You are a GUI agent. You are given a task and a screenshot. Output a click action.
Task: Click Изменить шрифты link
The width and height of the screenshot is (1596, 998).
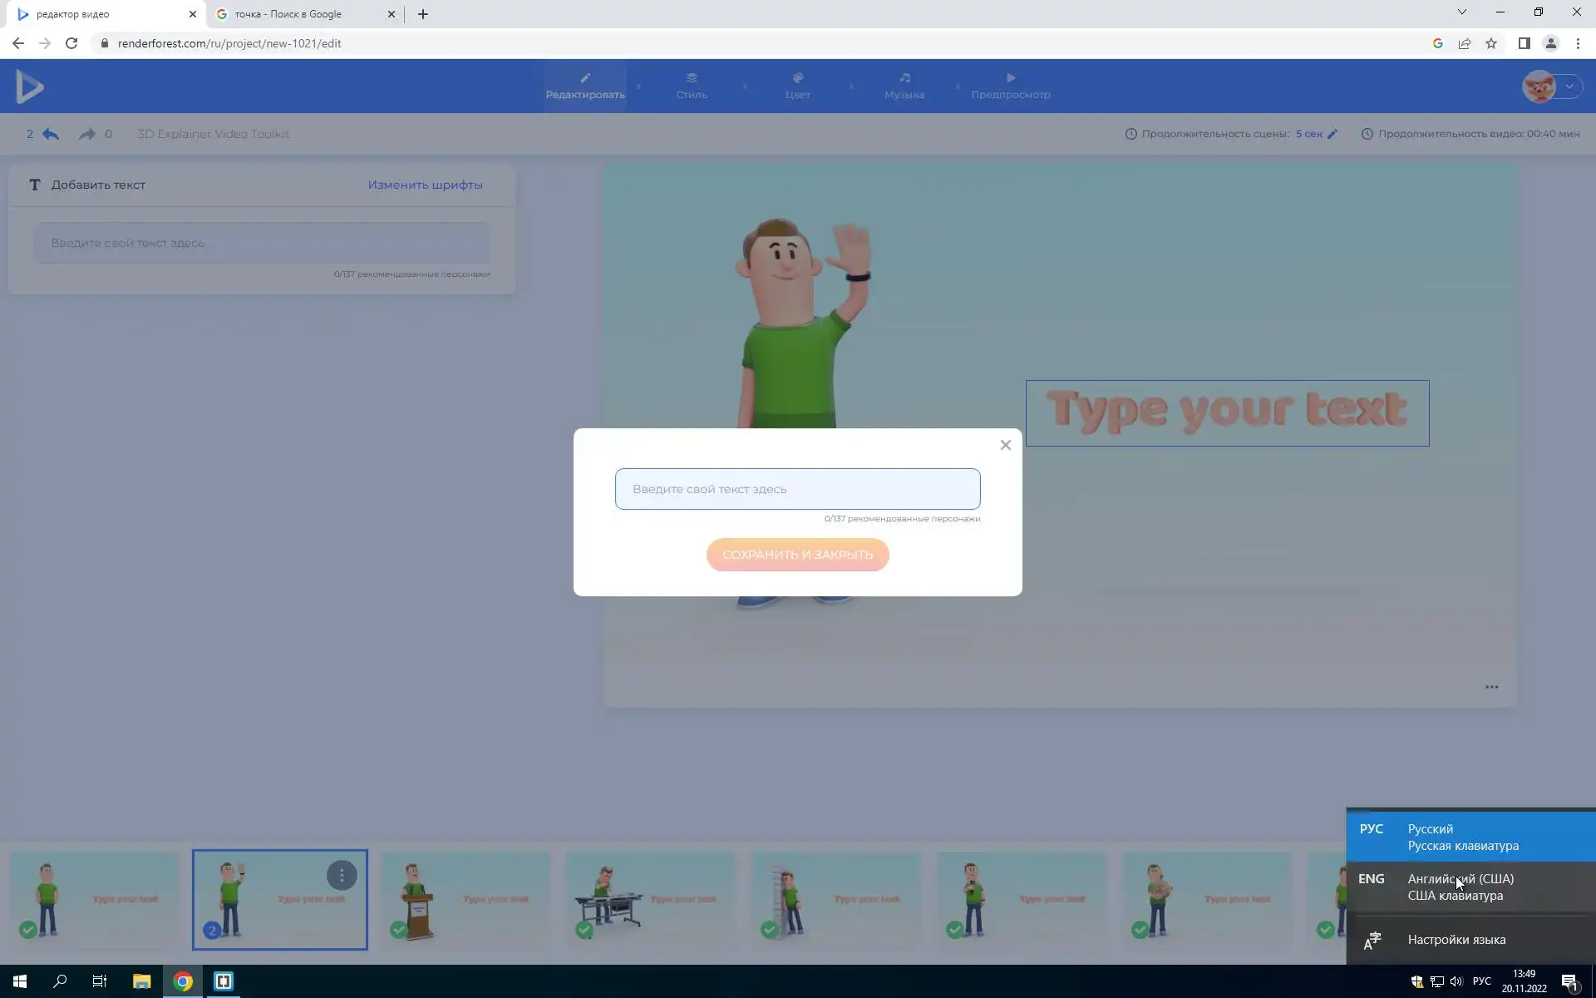425,185
